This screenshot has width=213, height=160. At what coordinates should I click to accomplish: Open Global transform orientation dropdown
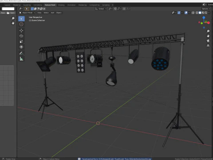[101, 9]
